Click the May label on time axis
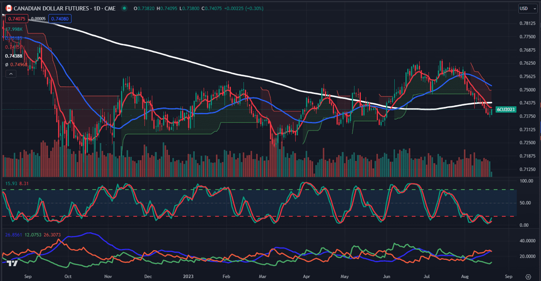 (x=345, y=277)
